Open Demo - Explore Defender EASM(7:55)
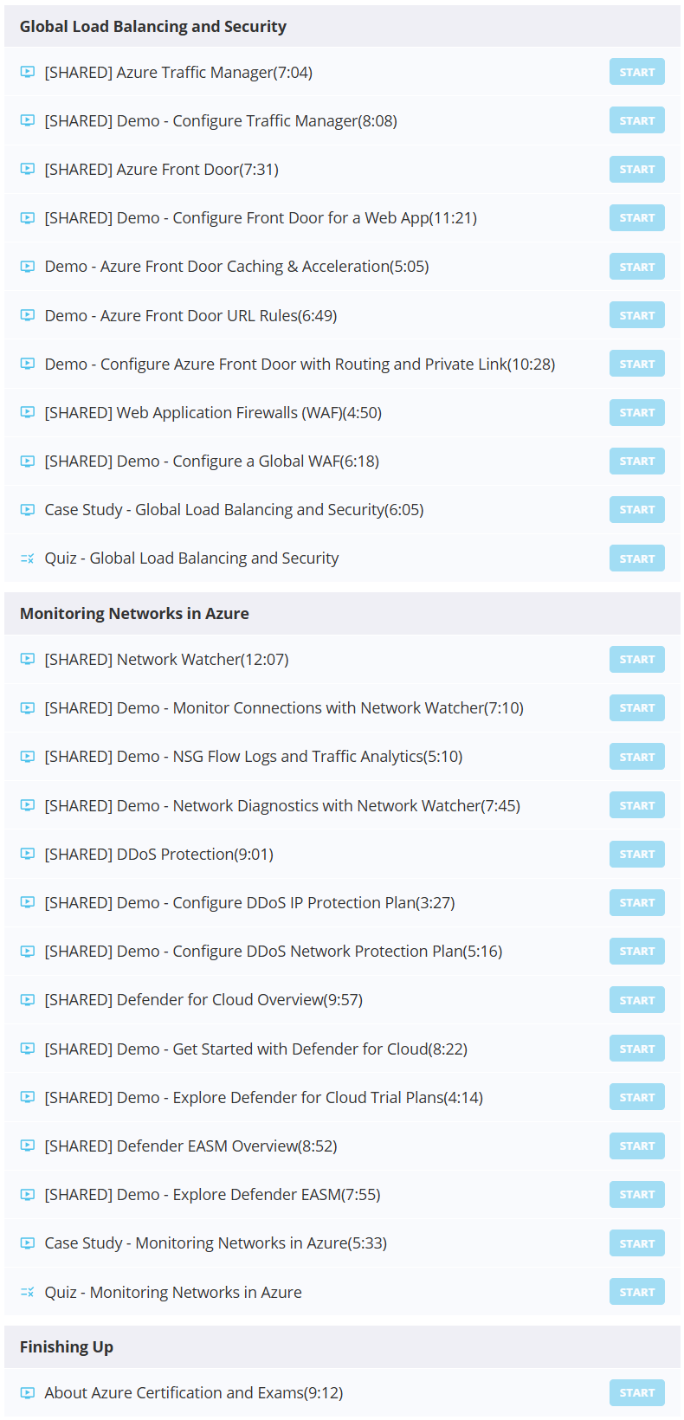 tap(212, 1194)
